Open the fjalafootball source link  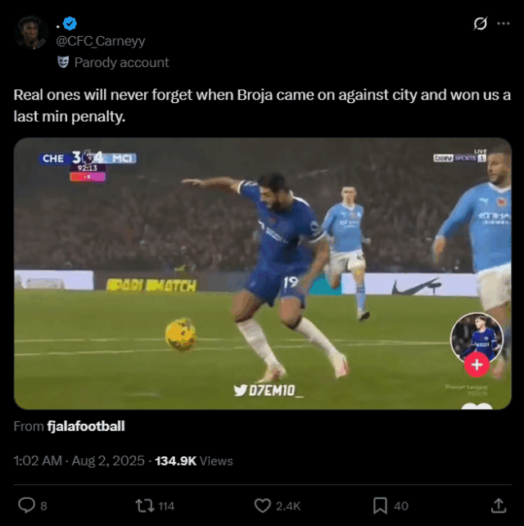pos(86,426)
